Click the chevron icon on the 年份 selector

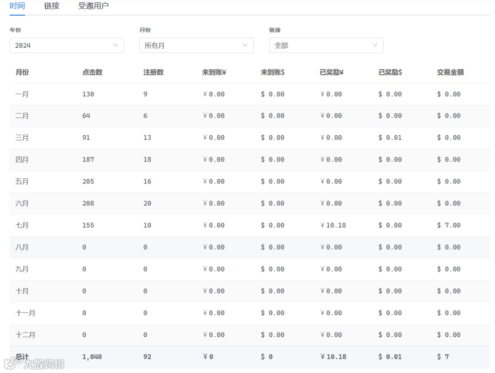pos(116,45)
